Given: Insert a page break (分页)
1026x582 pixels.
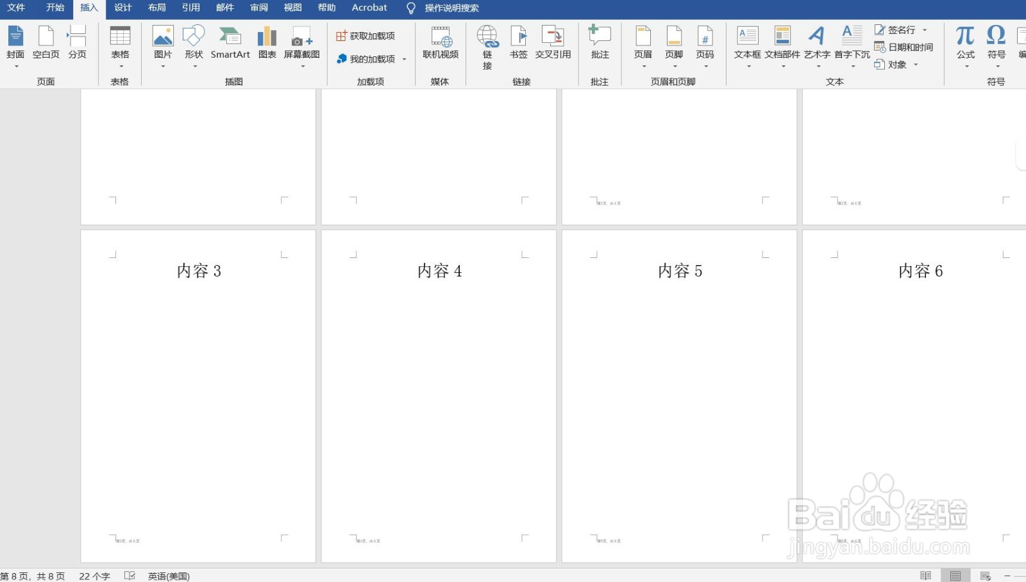Looking at the screenshot, I should (77, 42).
